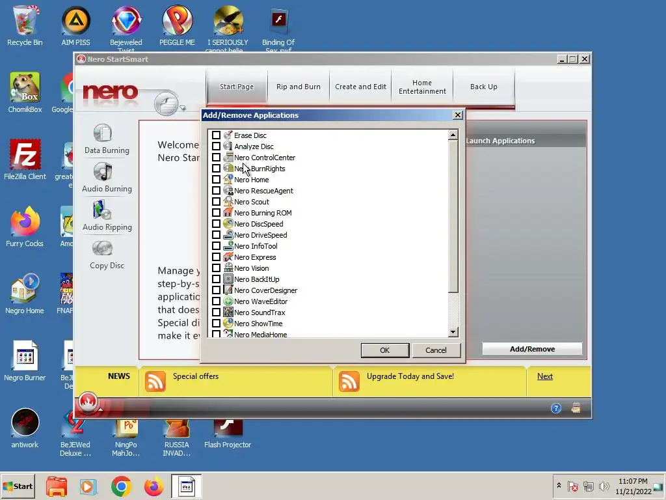Click the Nero flame launcher icon

point(88,402)
